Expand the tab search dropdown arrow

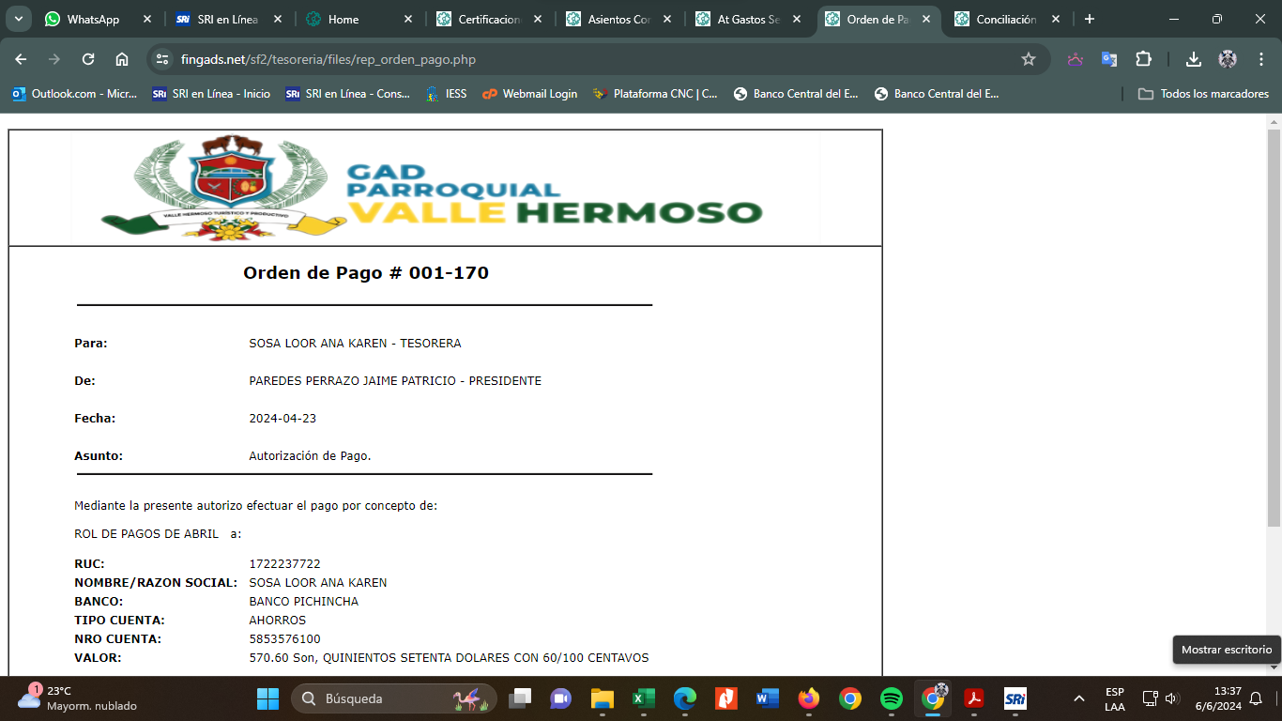tap(18, 19)
